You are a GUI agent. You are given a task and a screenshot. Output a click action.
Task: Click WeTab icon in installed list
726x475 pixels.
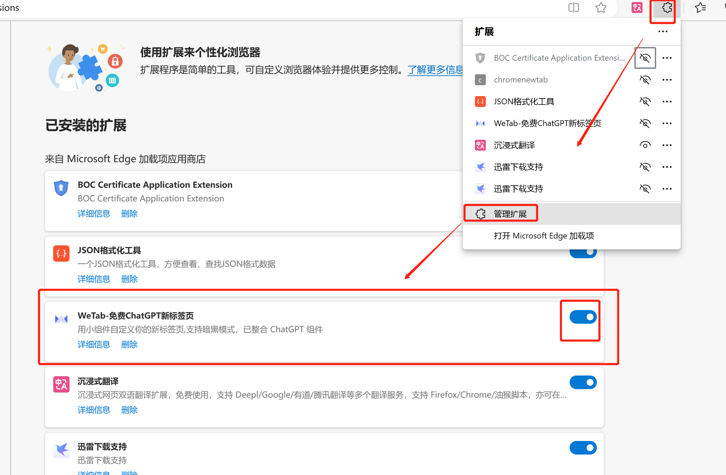[61, 319]
